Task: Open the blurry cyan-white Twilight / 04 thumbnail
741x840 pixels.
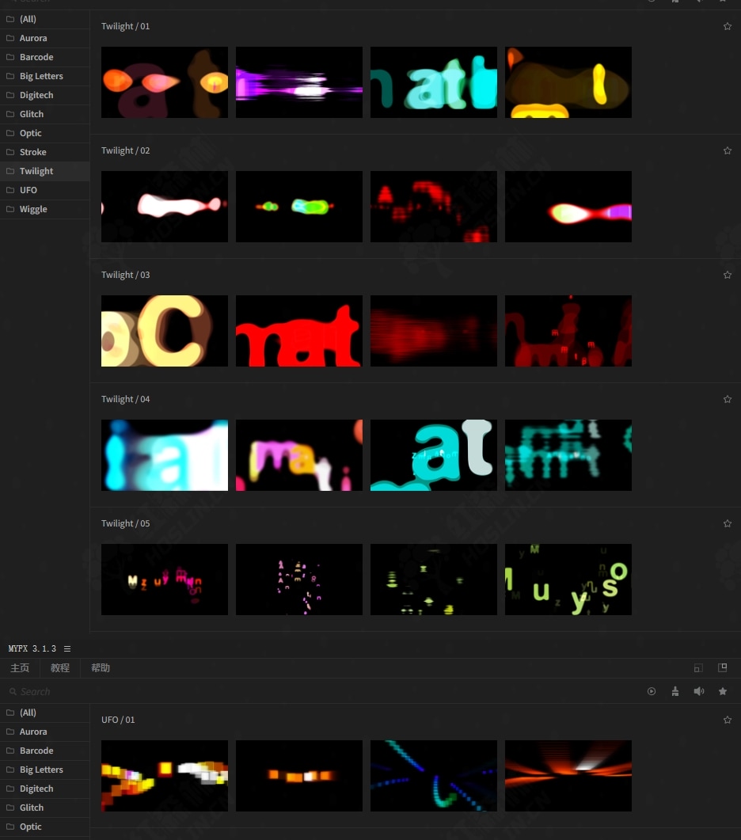Action: [x=165, y=454]
